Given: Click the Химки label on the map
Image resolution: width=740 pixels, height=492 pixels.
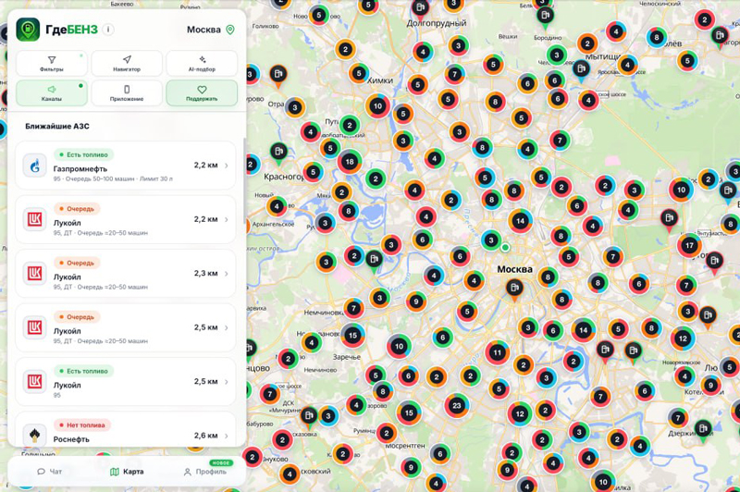Looking at the screenshot, I should coord(380,80).
